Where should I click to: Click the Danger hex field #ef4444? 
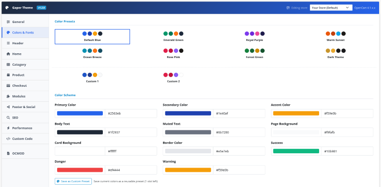tap(131, 170)
